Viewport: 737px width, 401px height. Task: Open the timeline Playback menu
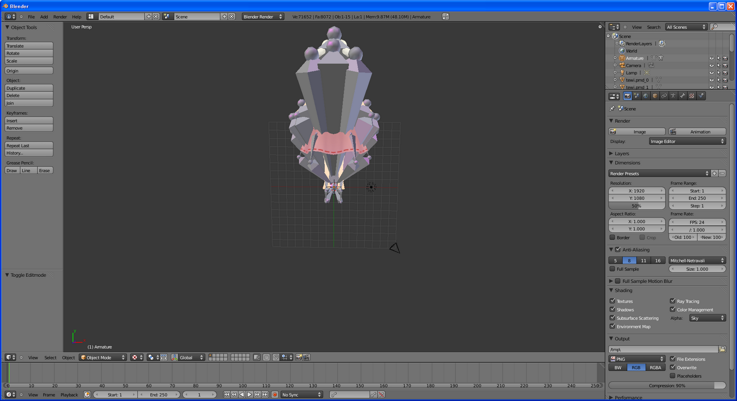[69, 395]
